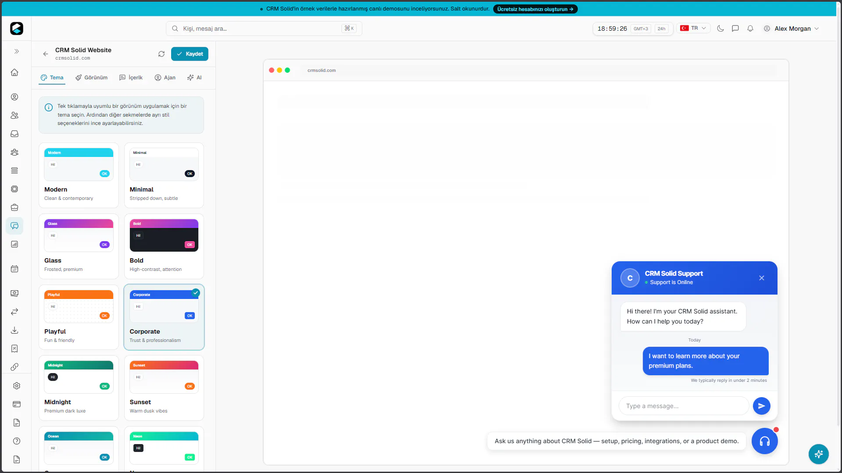The height and width of the screenshot is (473, 842).
Task: Switch to the Tema tab
Action: pos(52,78)
